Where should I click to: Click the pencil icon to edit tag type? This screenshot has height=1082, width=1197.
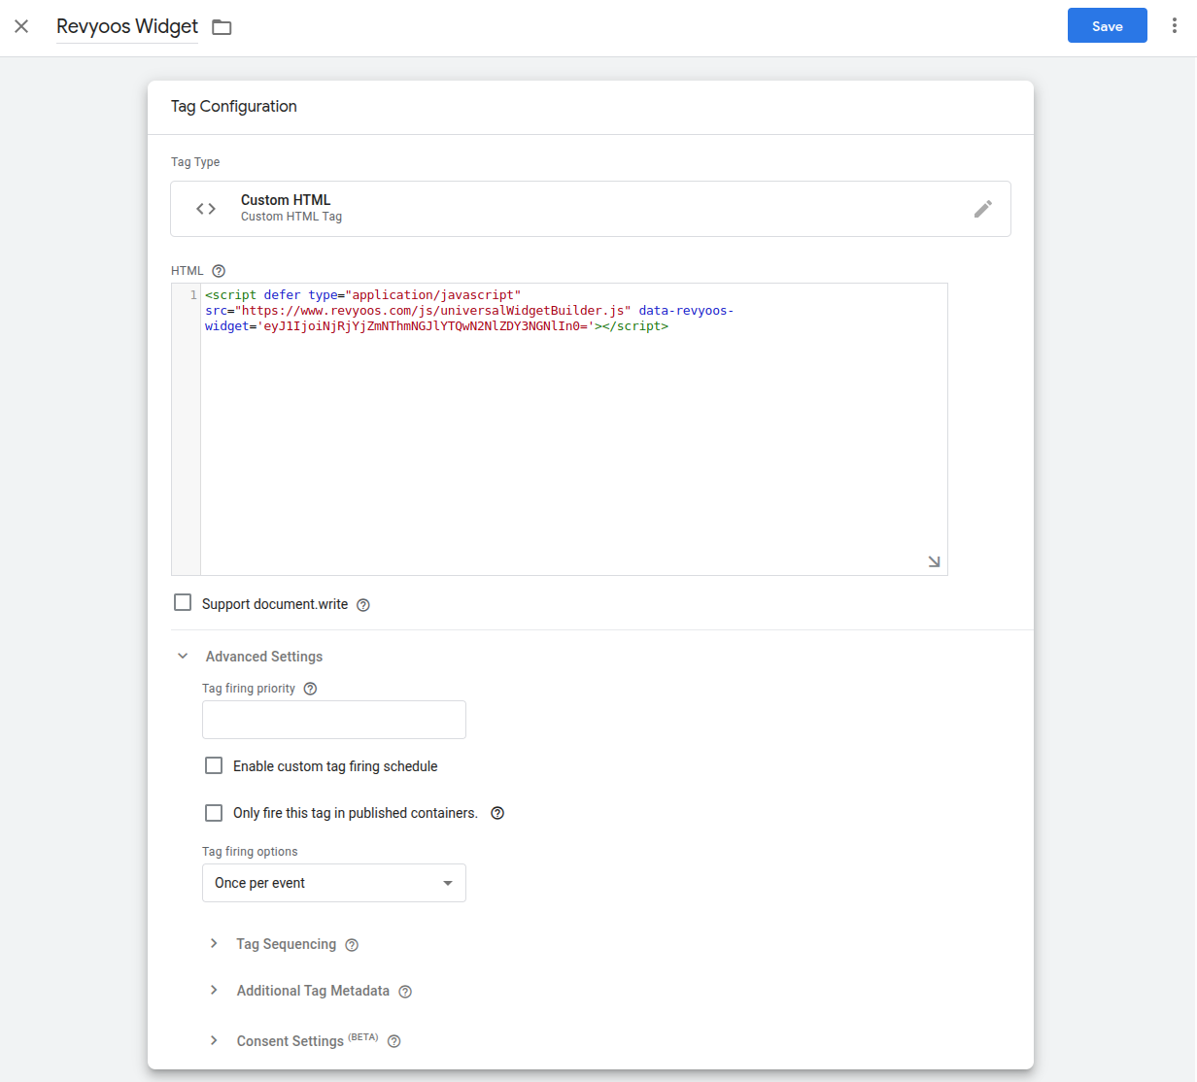coord(982,209)
